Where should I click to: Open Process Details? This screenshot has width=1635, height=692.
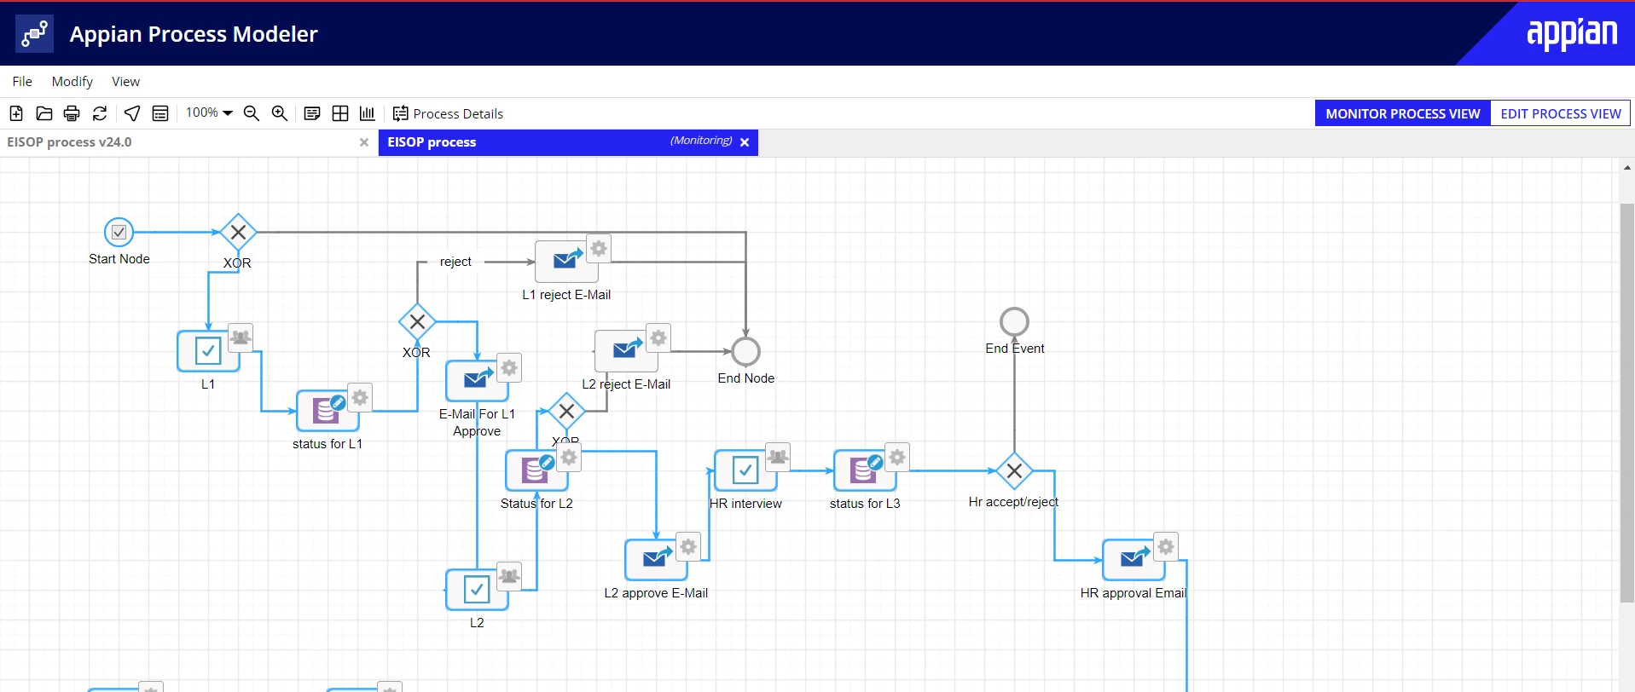448,113
